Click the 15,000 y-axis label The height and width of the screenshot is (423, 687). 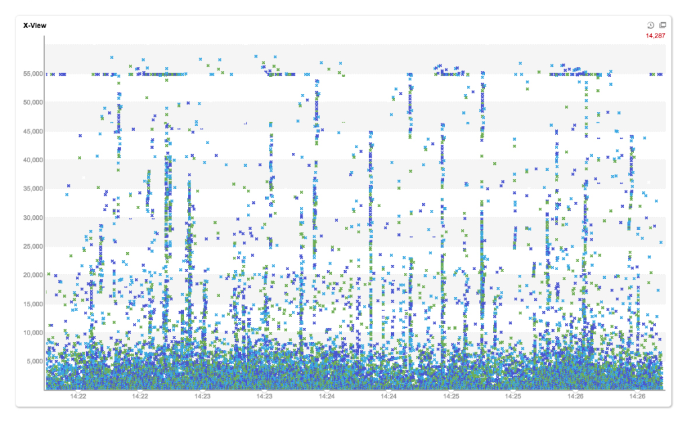coord(30,304)
